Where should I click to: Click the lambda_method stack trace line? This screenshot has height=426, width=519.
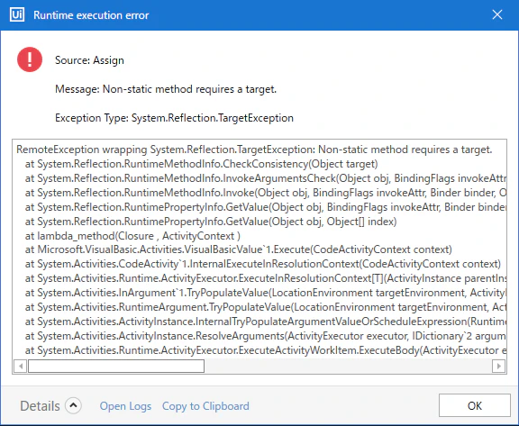click(x=132, y=236)
